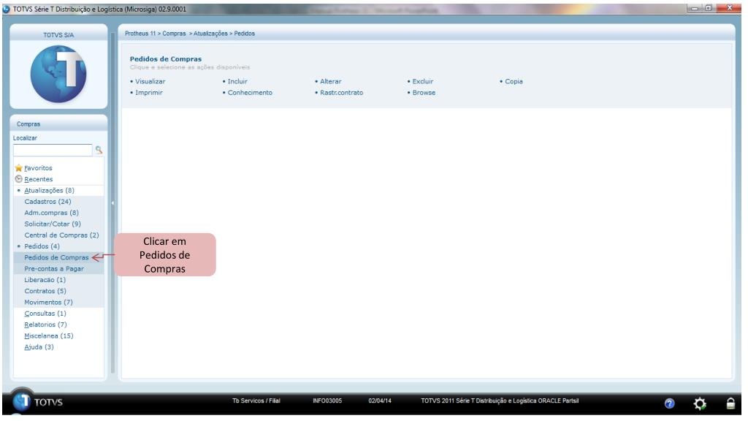
Task: Expand Relatorios (7) menu
Action: (45, 325)
